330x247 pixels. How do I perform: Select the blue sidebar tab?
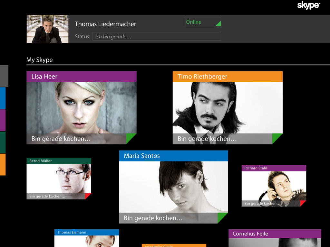(x=3, y=98)
